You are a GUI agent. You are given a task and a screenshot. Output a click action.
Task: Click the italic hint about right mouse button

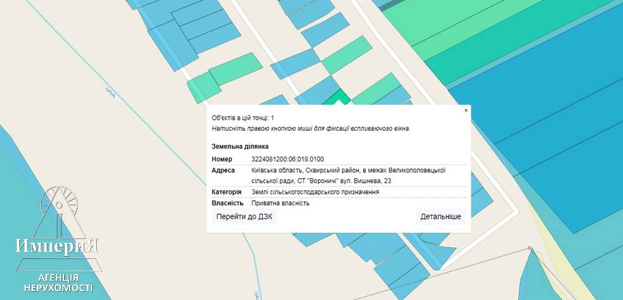(311, 128)
